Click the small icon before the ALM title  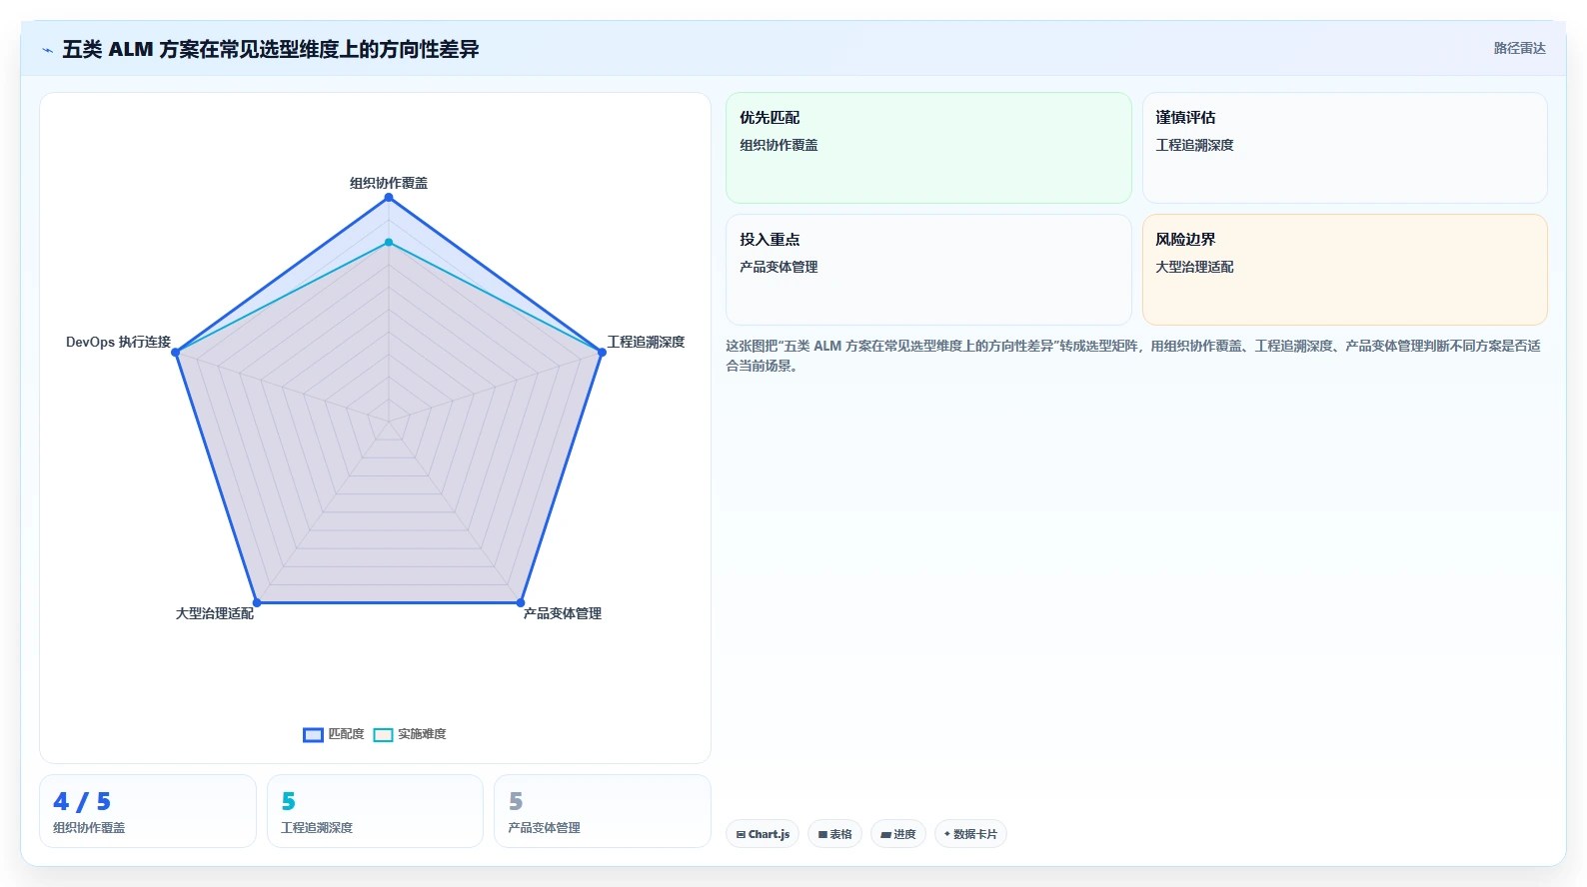(x=47, y=49)
